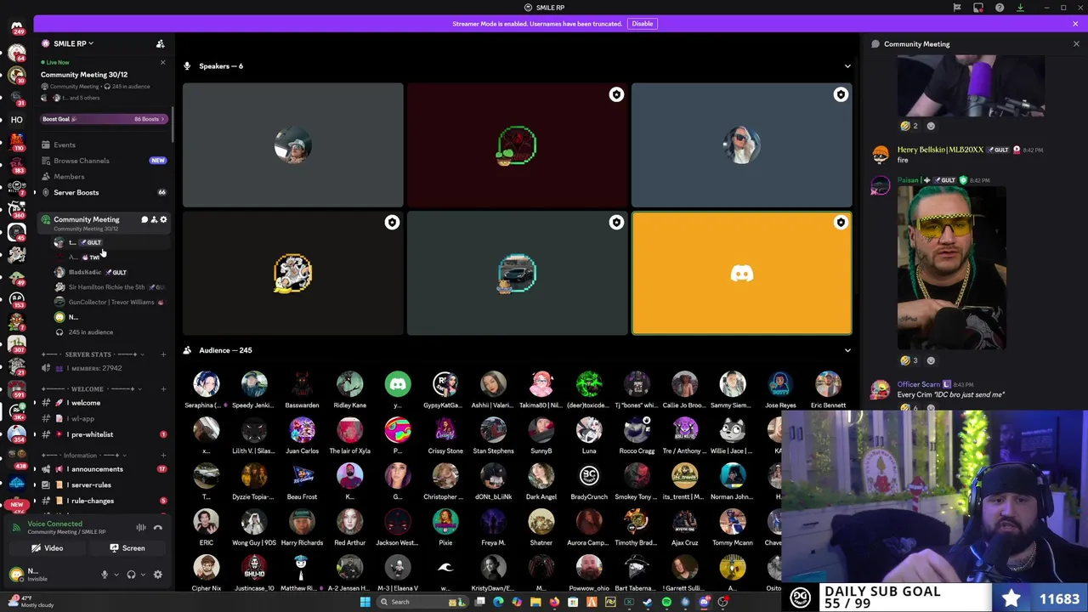The width and height of the screenshot is (1088, 612).
Task: Add channel to SERVER STATS category
Action: click(163, 354)
